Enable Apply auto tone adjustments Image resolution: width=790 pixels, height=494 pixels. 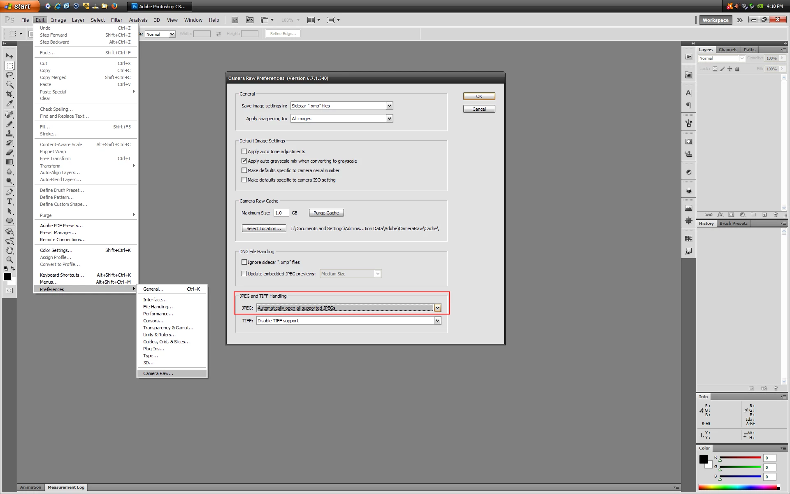pos(244,151)
